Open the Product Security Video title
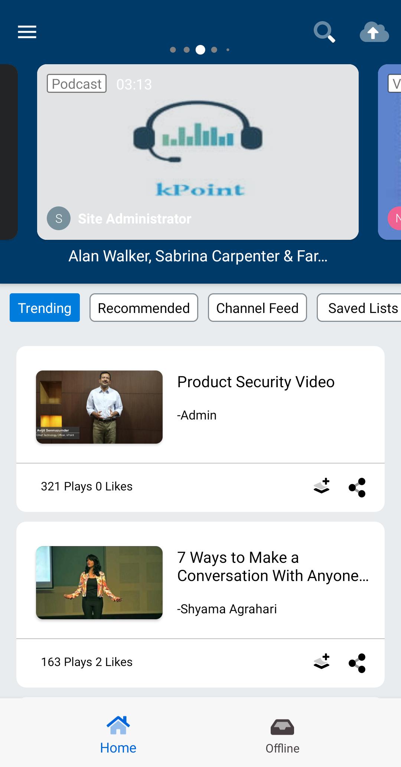This screenshot has width=401, height=767. point(256,382)
